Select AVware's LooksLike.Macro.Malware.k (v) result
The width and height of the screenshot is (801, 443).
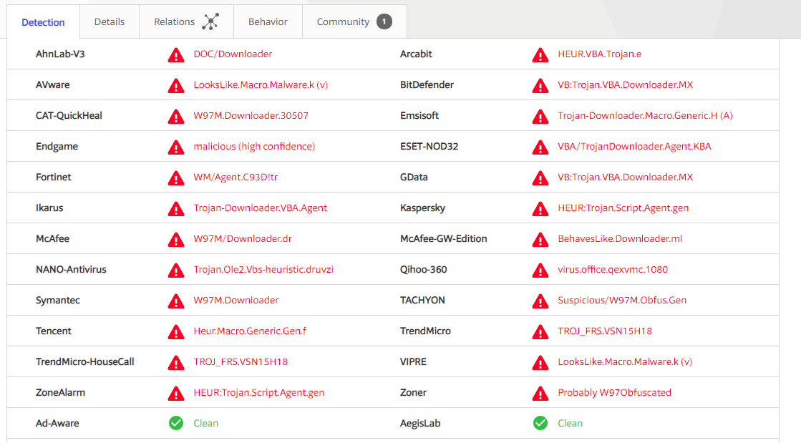coord(261,85)
